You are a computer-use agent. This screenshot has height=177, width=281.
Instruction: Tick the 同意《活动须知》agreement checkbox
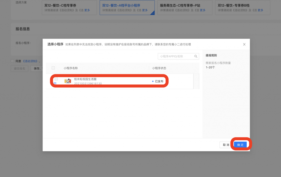pyautogui.click(x=12, y=61)
